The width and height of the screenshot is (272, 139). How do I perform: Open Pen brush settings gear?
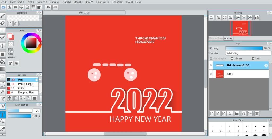(x=36, y=80)
